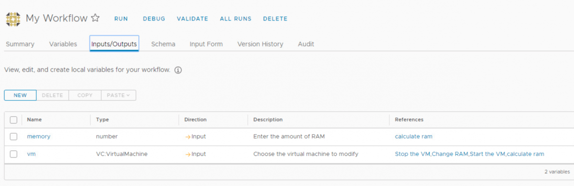The image size is (574, 186).
Task: Open the PASTE dropdown
Action: [x=119, y=95]
